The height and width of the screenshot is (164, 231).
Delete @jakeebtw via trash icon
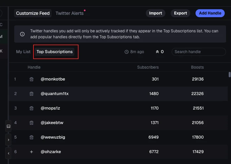coord(31,123)
